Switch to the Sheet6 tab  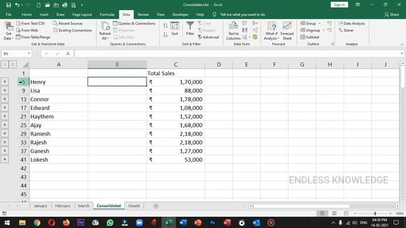[x=134, y=206]
